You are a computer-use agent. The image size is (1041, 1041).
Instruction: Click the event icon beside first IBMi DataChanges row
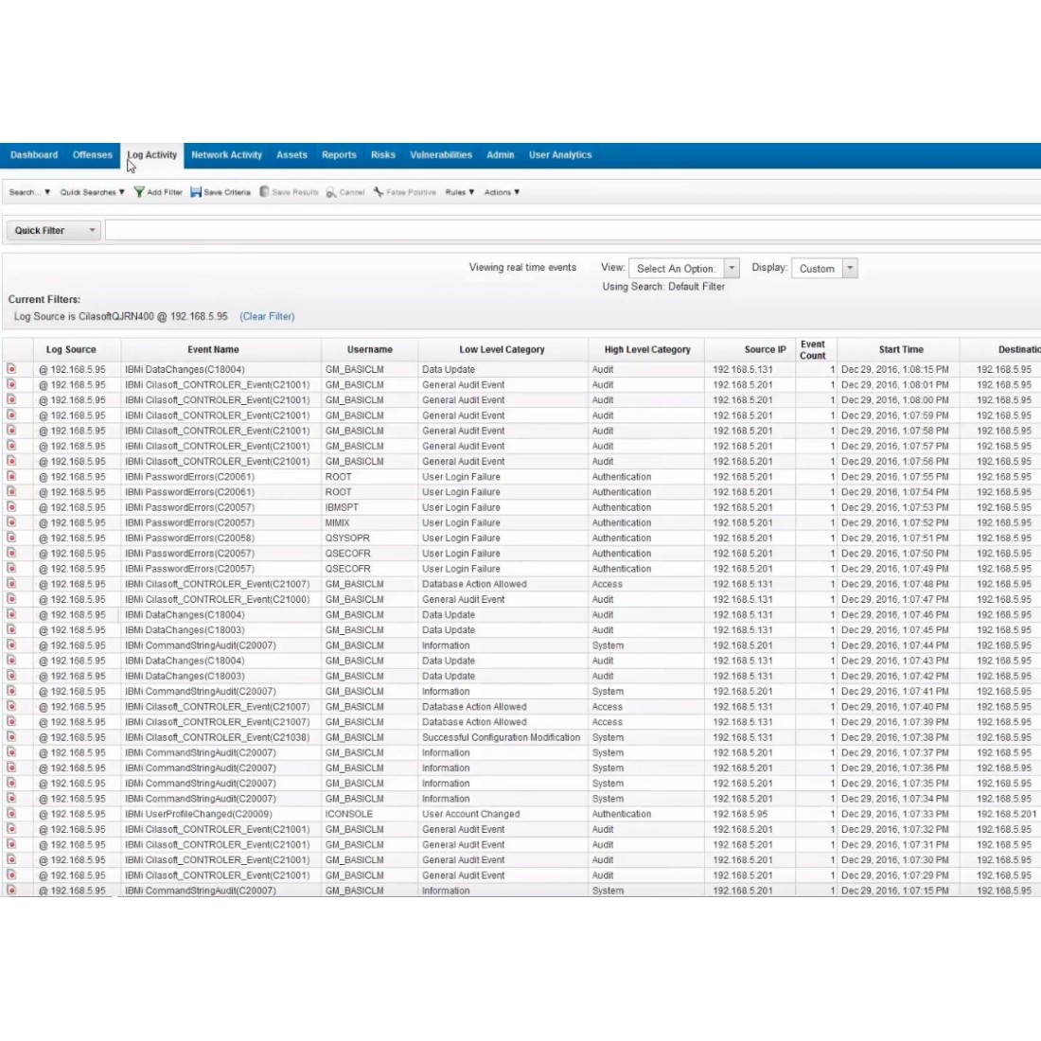(x=13, y=369)
